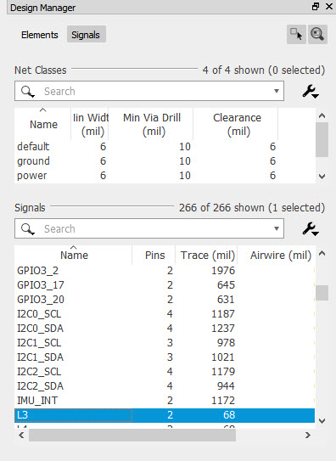Viewport: 336px width, 461px height.
Task: Click trace value 1237 for I2C0_SDA
Action: pos(223,328)
